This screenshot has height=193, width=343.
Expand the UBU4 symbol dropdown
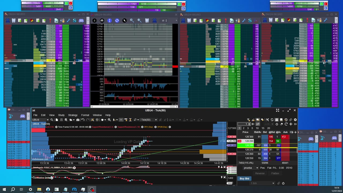point(48,120)
